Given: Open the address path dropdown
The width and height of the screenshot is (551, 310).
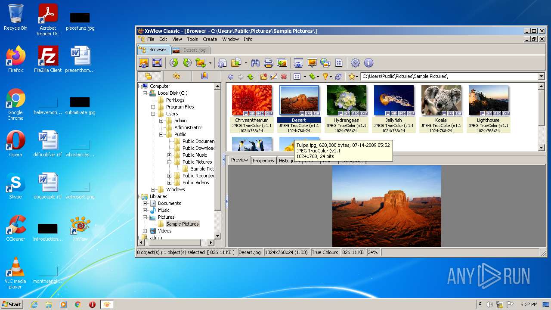Looking at the screenshot, I should pos(542,76).
